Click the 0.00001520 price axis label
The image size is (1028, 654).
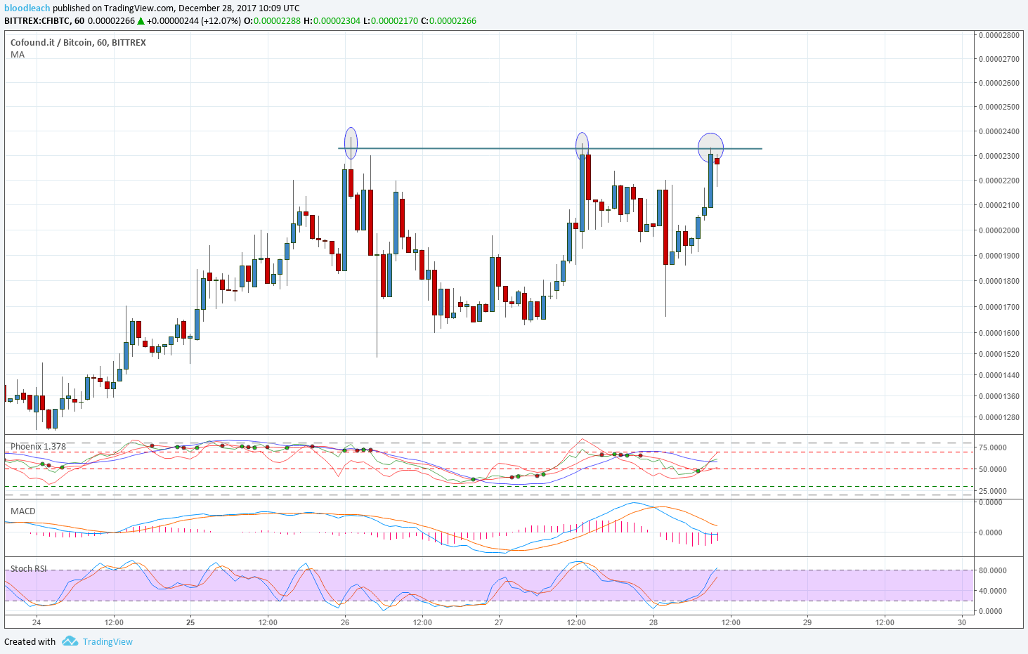tap(999, 354)
